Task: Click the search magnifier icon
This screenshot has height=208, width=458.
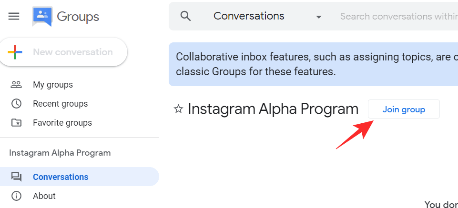Action: point(185,16)
